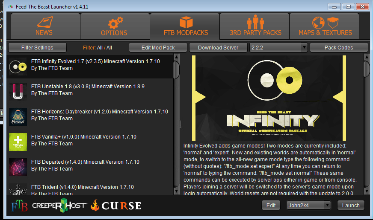This screenshot has height=220, width=373.
Task: Select the FTB MODPACKS tab
Action: [185, 26]
